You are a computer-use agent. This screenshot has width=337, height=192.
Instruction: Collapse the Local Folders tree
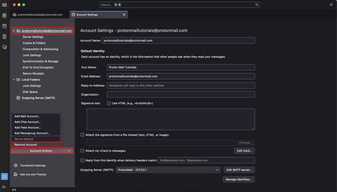[x=14, y=80]
